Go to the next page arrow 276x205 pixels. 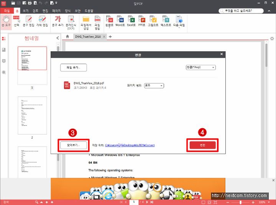pyautogui.click(x=147, y=202)
